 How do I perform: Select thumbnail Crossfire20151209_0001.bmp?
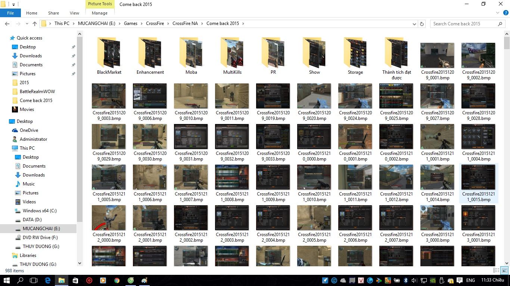[x=437, y=61]
